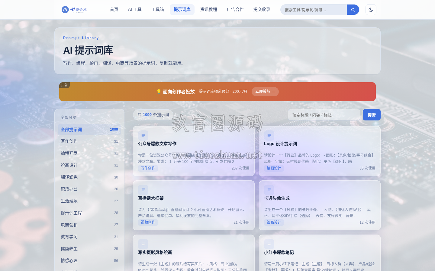Select 提示词工程 category
This screenshot has height=271, width=435.
coord(89,213)
